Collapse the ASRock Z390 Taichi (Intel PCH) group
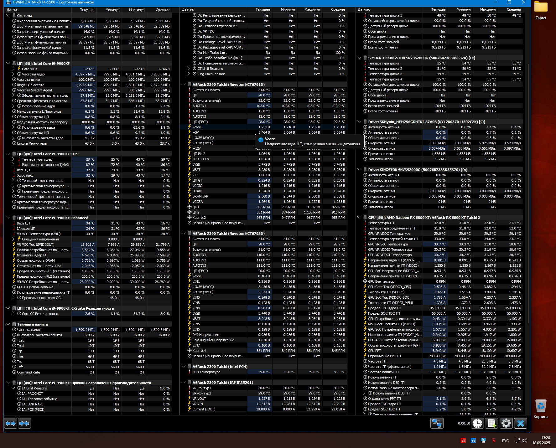556x448 pixels. (184, 367)
